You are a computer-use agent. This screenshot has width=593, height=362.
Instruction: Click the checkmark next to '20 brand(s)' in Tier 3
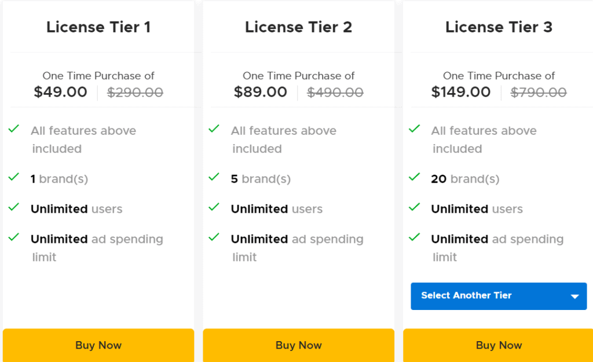pyautogui.click(x=415, y=179)
